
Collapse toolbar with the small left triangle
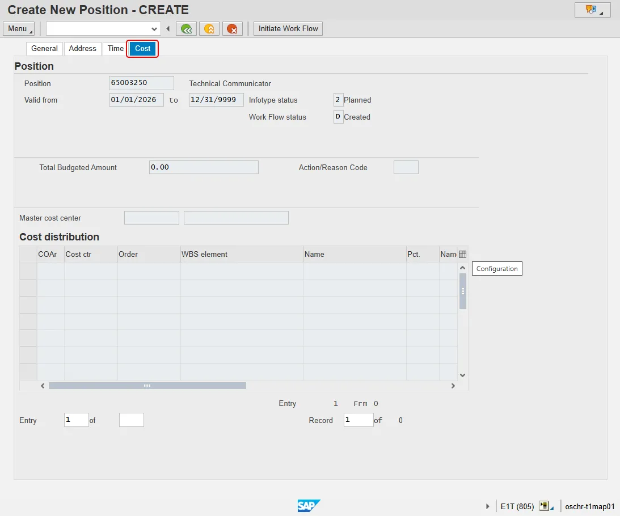click(168, 29)
